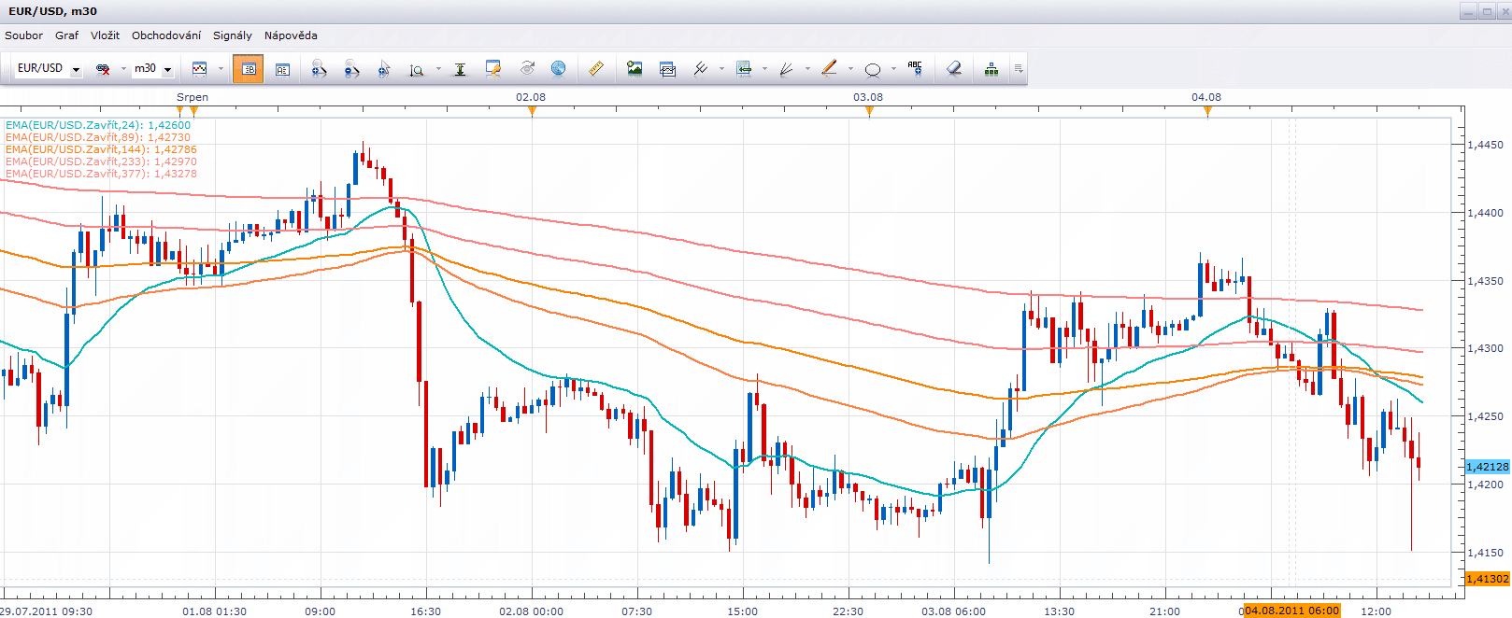The height and width of the screenshot is (618, 1512).
Task: Select the zoom cursor pointer tool
Action: pyautogui.click(x=384, y=69)
